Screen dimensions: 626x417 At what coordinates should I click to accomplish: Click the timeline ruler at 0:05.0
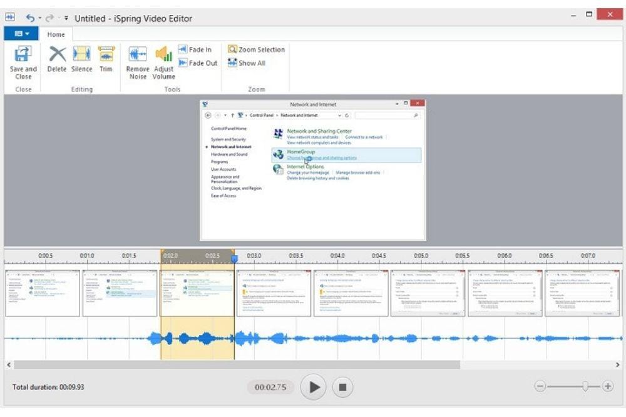[x=421, y=256]
